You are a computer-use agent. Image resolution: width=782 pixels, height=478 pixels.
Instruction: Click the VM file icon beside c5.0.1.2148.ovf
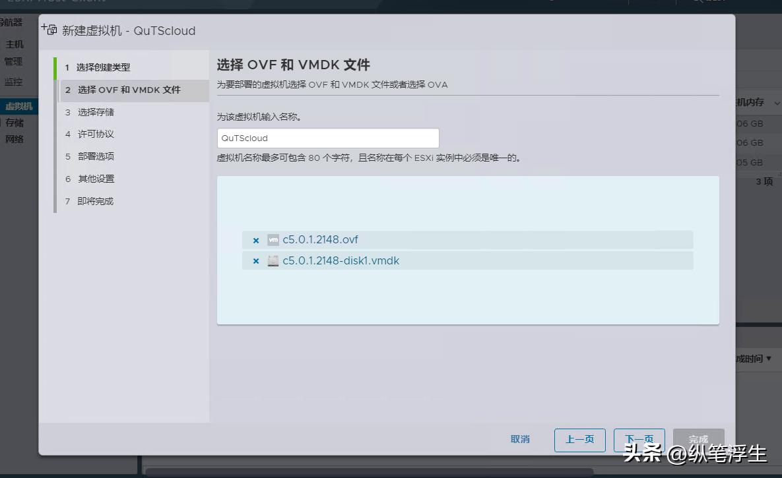click(x=273, y=240)
